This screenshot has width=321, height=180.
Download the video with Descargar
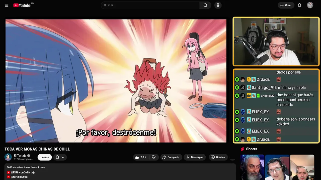point(195,157)
